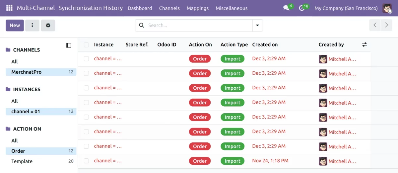Open the chat messages icon

(286, 8)
